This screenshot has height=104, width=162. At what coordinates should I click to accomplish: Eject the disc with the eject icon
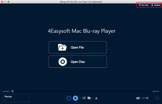coord(96,98)
